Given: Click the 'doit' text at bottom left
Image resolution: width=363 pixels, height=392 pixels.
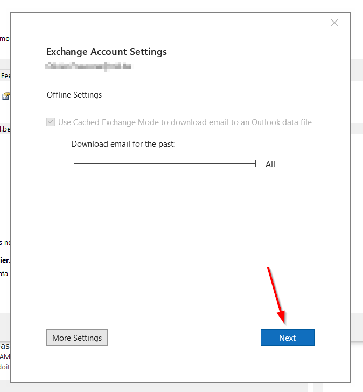Looking at the screenshot, I should [x=5, y=367].
